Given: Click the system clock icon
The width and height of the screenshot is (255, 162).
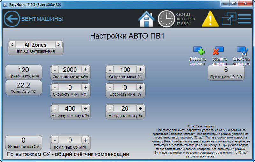Looking at the screenshot, I should [x=166, y=19].
